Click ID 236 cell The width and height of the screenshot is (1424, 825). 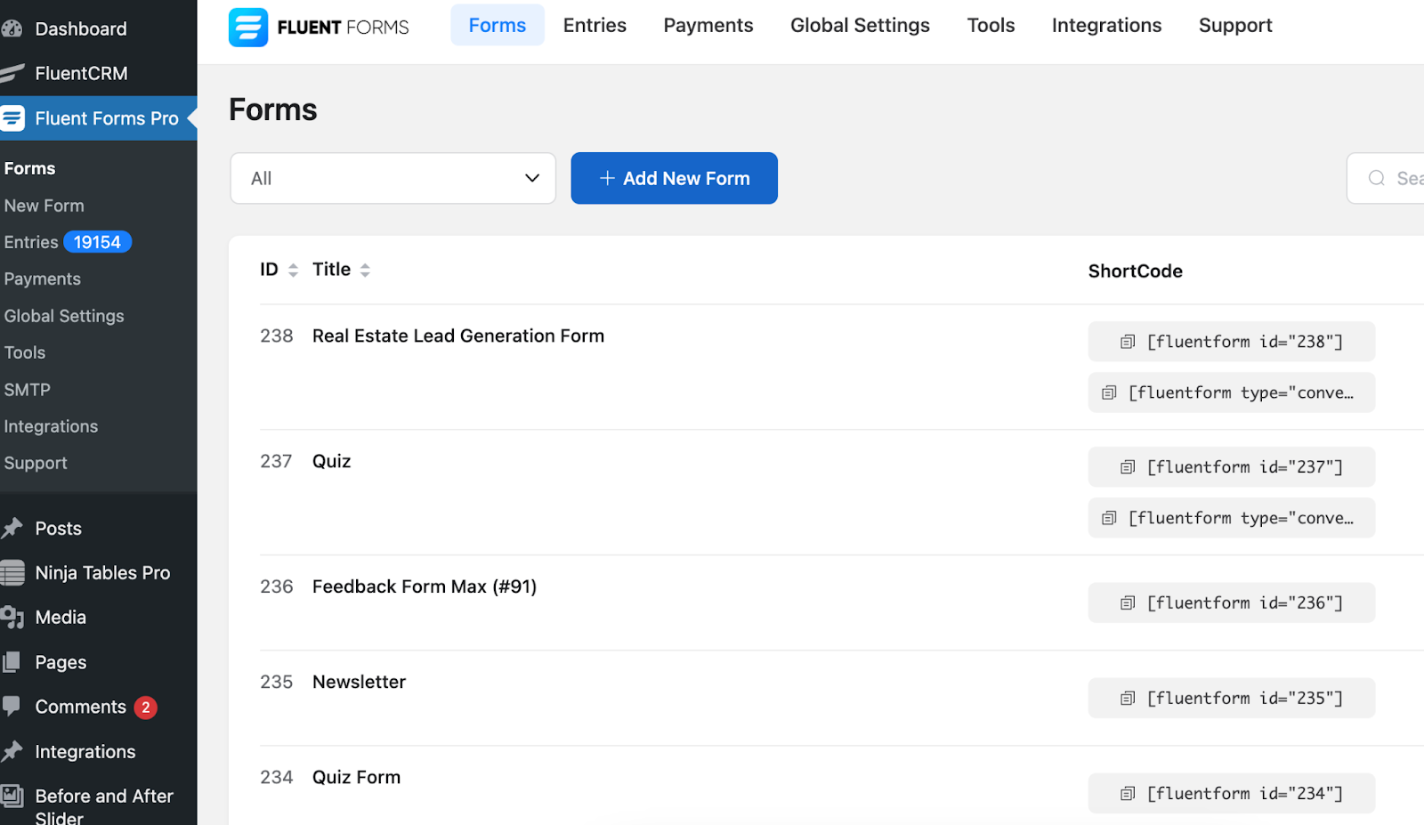click(x=277, y=586)
